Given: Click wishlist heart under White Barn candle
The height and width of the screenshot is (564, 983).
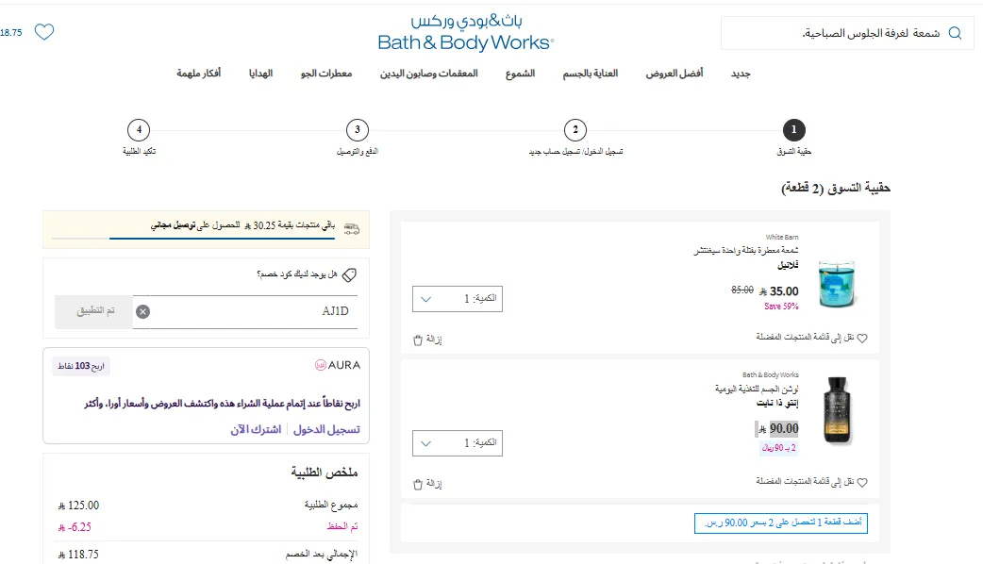Looking at the screenshot, I should click(x=862, y=339).
